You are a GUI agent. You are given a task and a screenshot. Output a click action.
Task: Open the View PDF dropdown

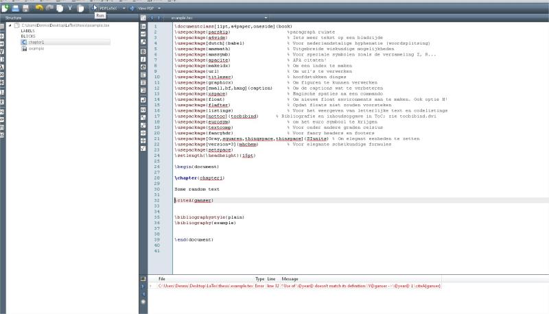coord(159,8)
